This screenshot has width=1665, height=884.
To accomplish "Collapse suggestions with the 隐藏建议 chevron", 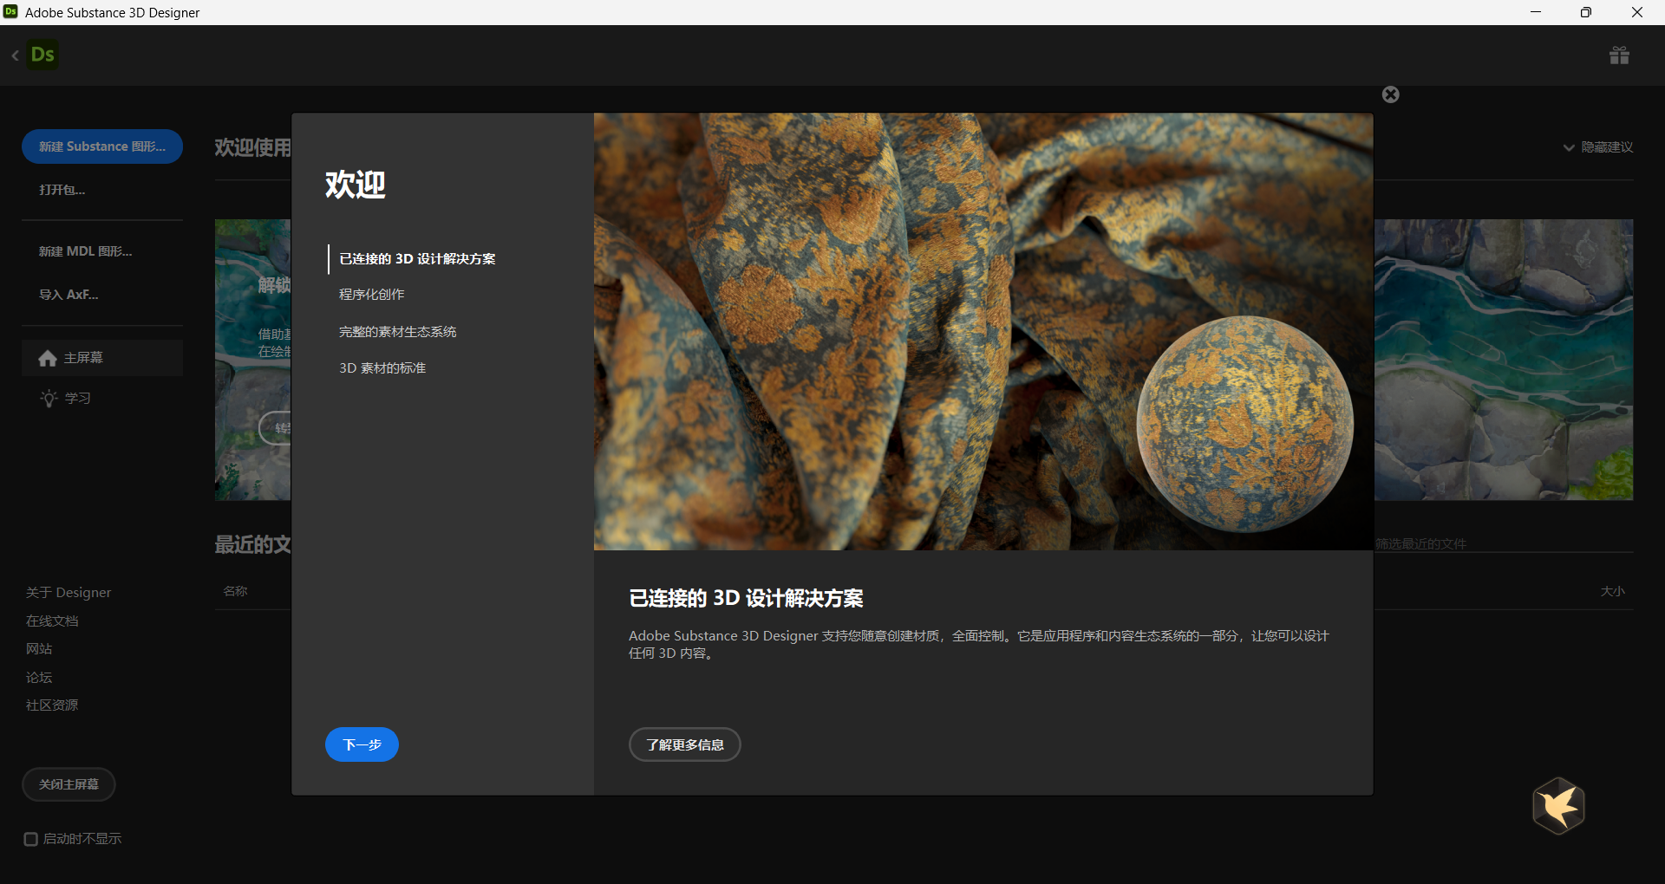I will (x=1568, y=147).
